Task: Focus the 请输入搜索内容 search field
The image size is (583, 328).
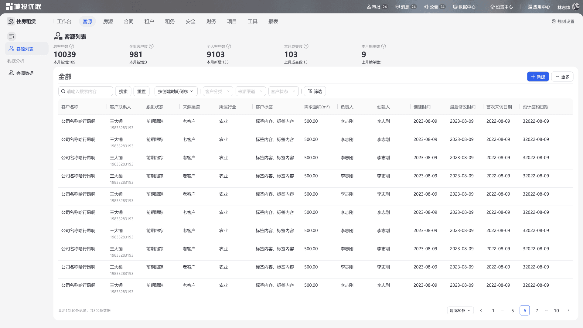Action: (86, 91)
